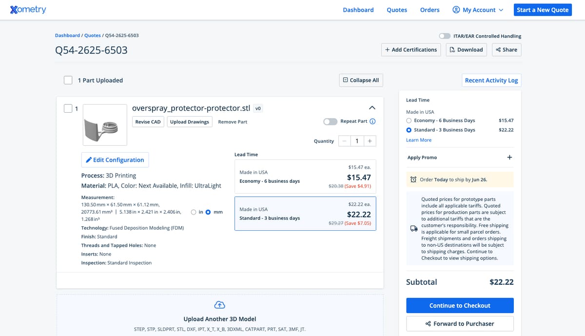Click the Forward to Purchaser share icon

click(x=428, y=324)
